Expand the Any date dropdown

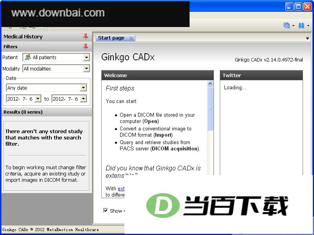click(x=83, y=88)
